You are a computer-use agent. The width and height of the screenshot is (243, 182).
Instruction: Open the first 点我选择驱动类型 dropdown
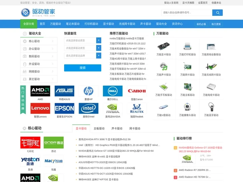pyautogui.click(x=83, y=40)
